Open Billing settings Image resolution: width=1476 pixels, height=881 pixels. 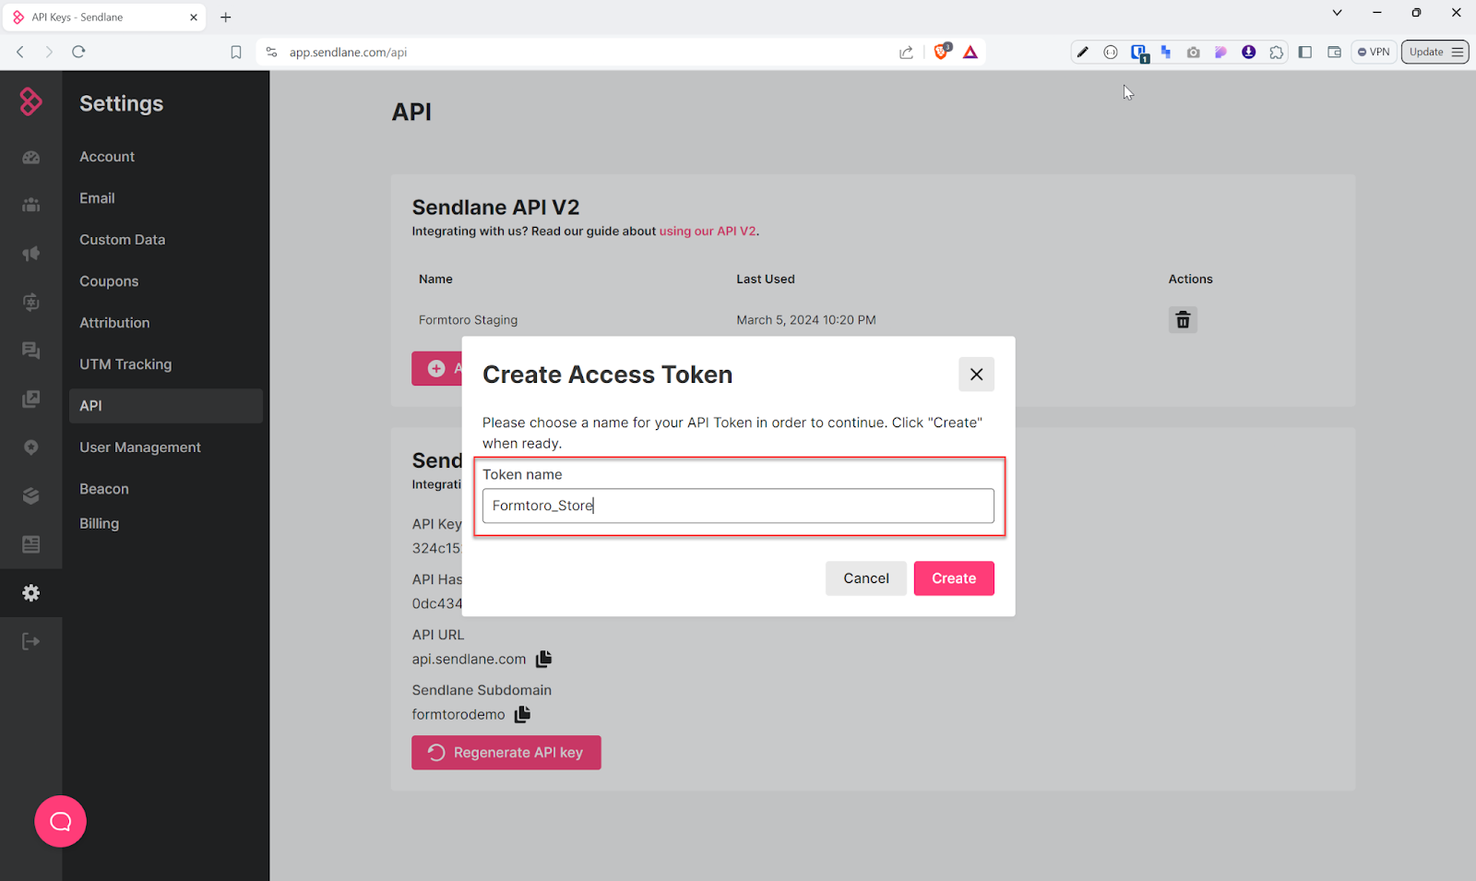coord(100,523)
